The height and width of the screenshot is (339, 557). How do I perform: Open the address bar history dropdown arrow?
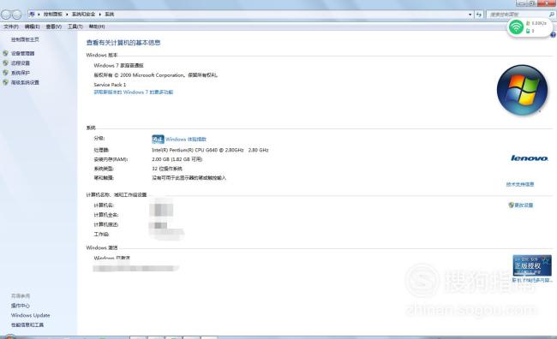[470, 15]
